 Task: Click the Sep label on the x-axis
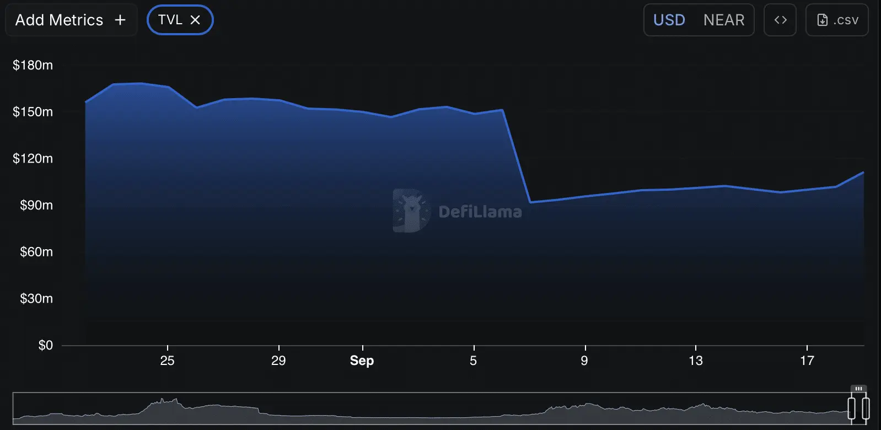pos(362,361)
